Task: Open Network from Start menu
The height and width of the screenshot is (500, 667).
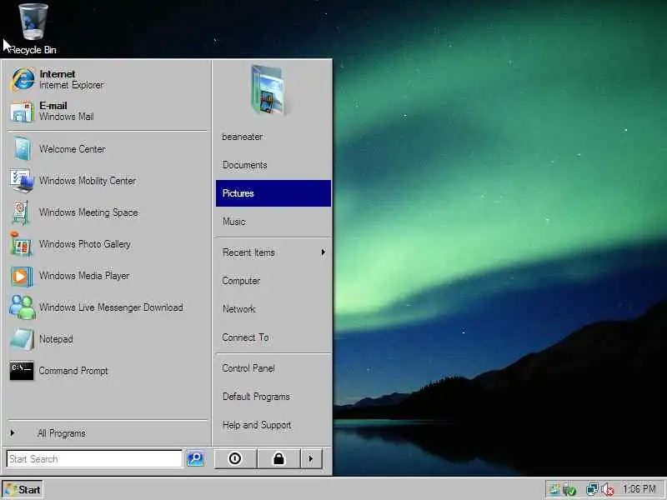Action: click(273, 309)
